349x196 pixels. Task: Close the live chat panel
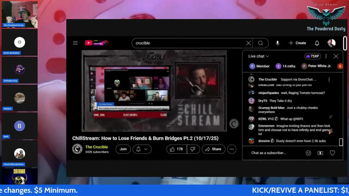click(x=336, y=56)
